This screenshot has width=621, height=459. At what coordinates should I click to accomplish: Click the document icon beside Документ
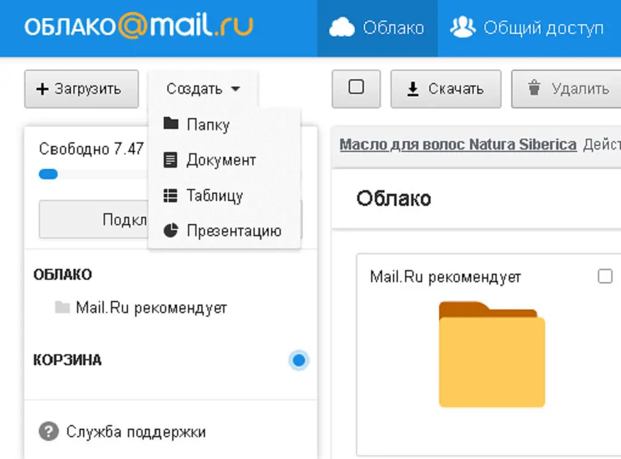click(x=172, y=160)
